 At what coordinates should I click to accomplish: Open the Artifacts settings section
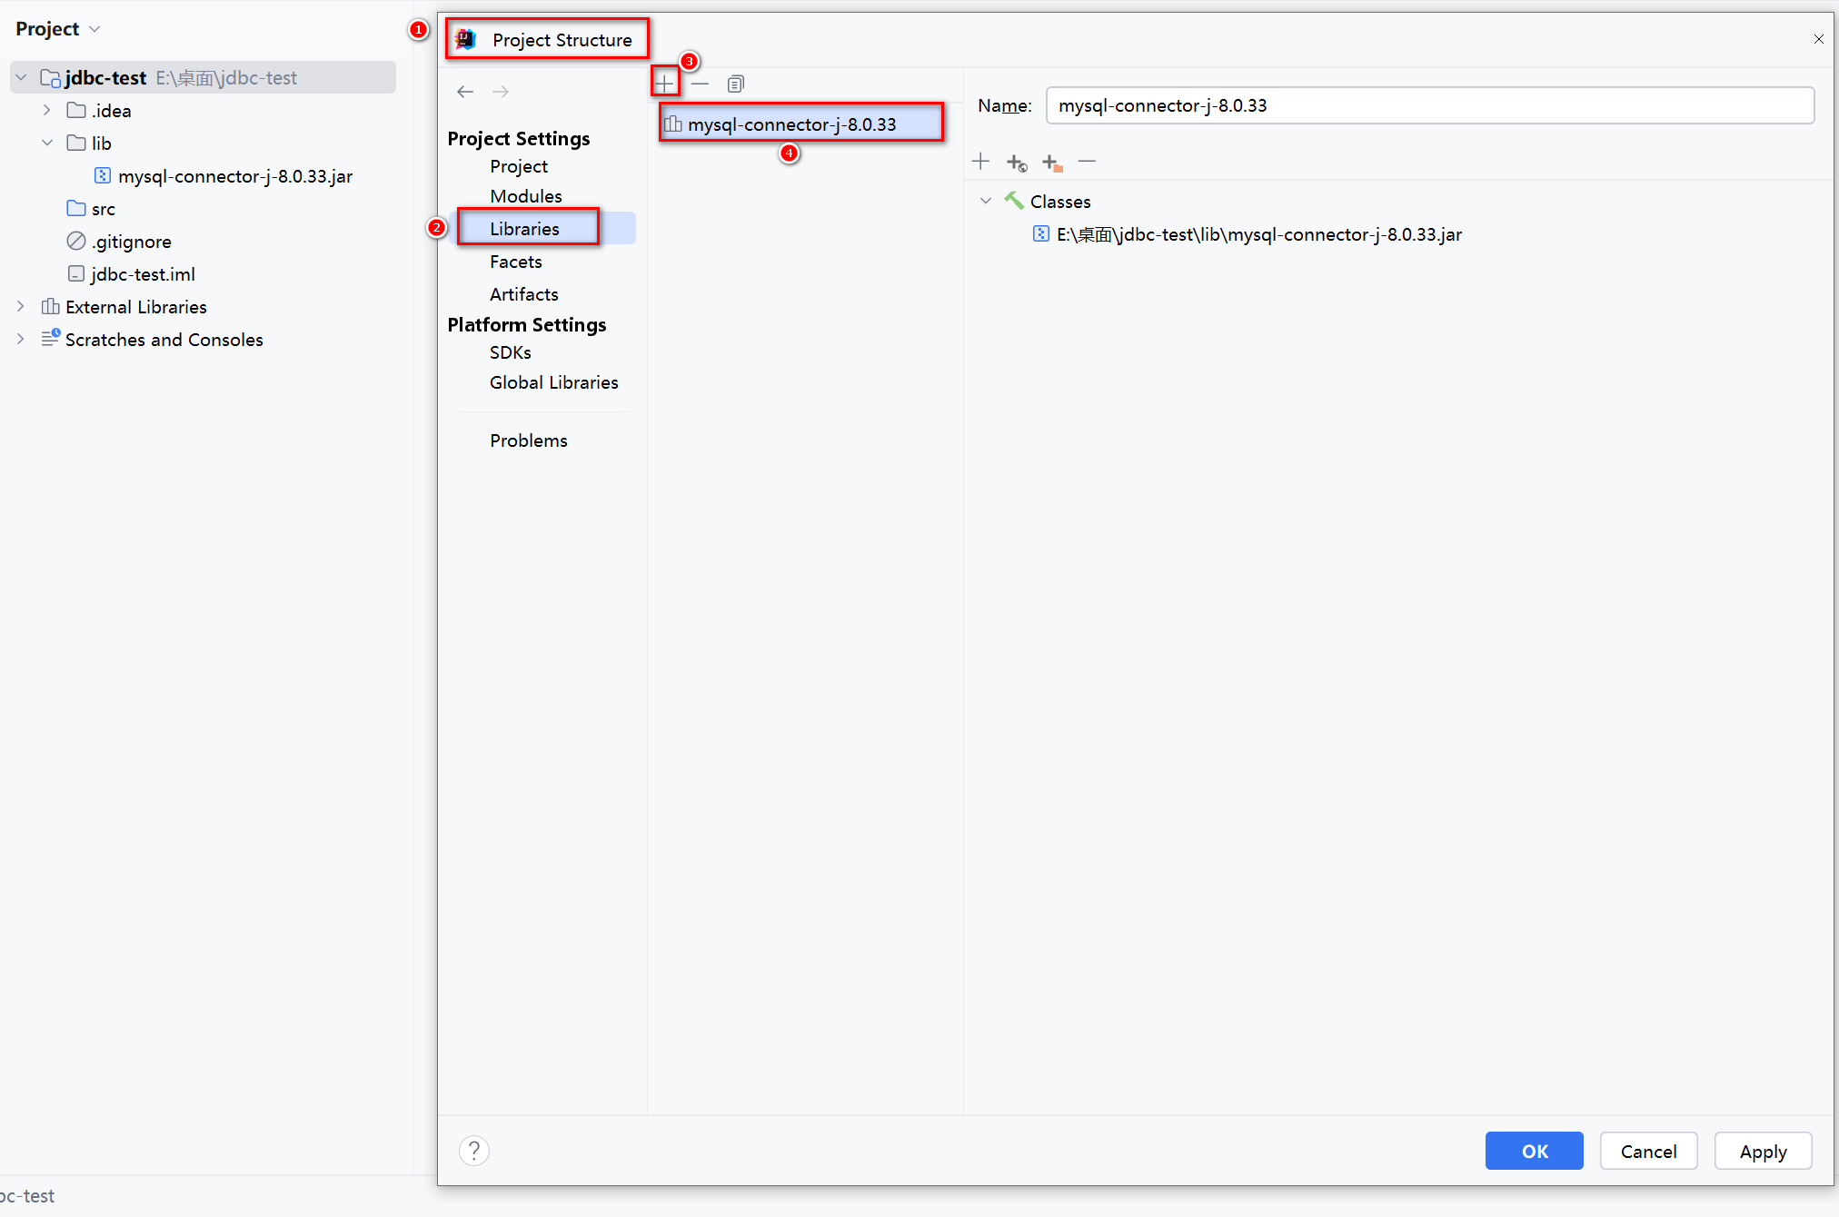tap(523, 294)
